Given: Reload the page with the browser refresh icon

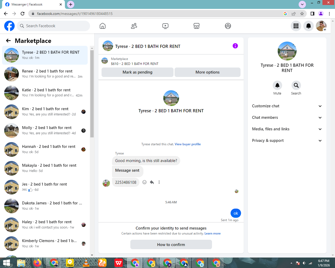Looking at the screenshot, I should [x=23, y=14].
